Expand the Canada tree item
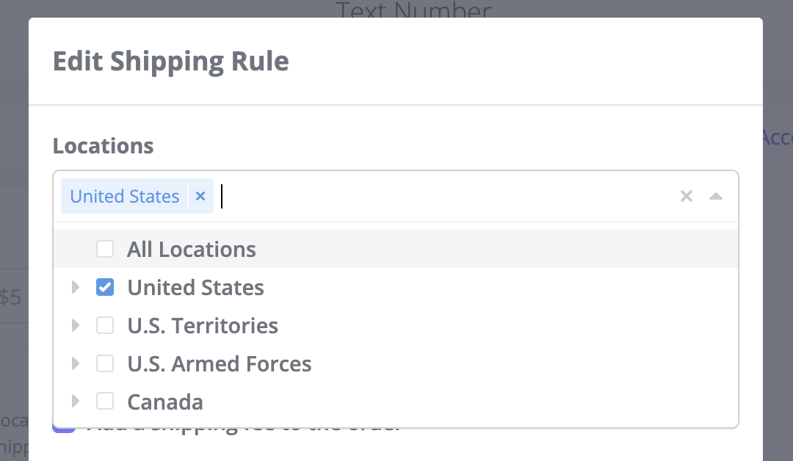 point(76,402)
